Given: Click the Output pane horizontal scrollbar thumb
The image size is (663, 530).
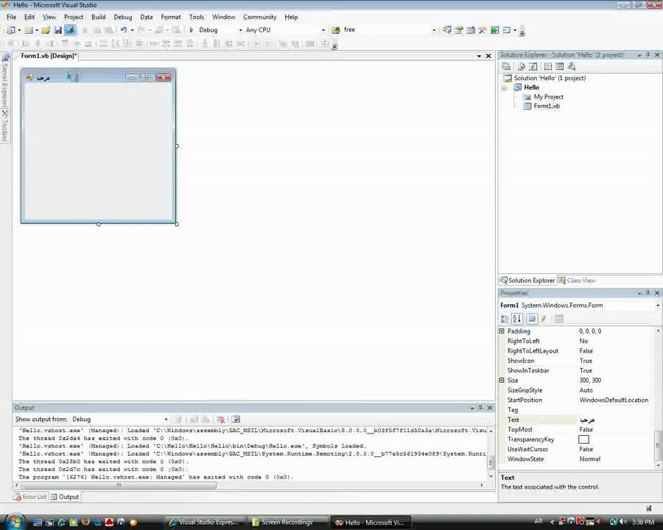Looking at the screenshot, I should click(119, 485).
